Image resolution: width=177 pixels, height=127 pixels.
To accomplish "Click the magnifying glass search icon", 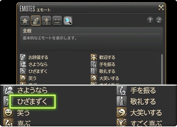I will pyautogui.click(x=68, y=21).
